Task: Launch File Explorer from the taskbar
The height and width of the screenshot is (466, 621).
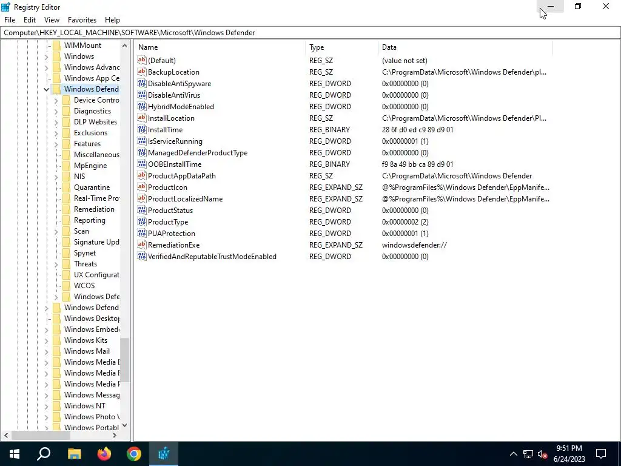Action: click(x=74, y=454)
